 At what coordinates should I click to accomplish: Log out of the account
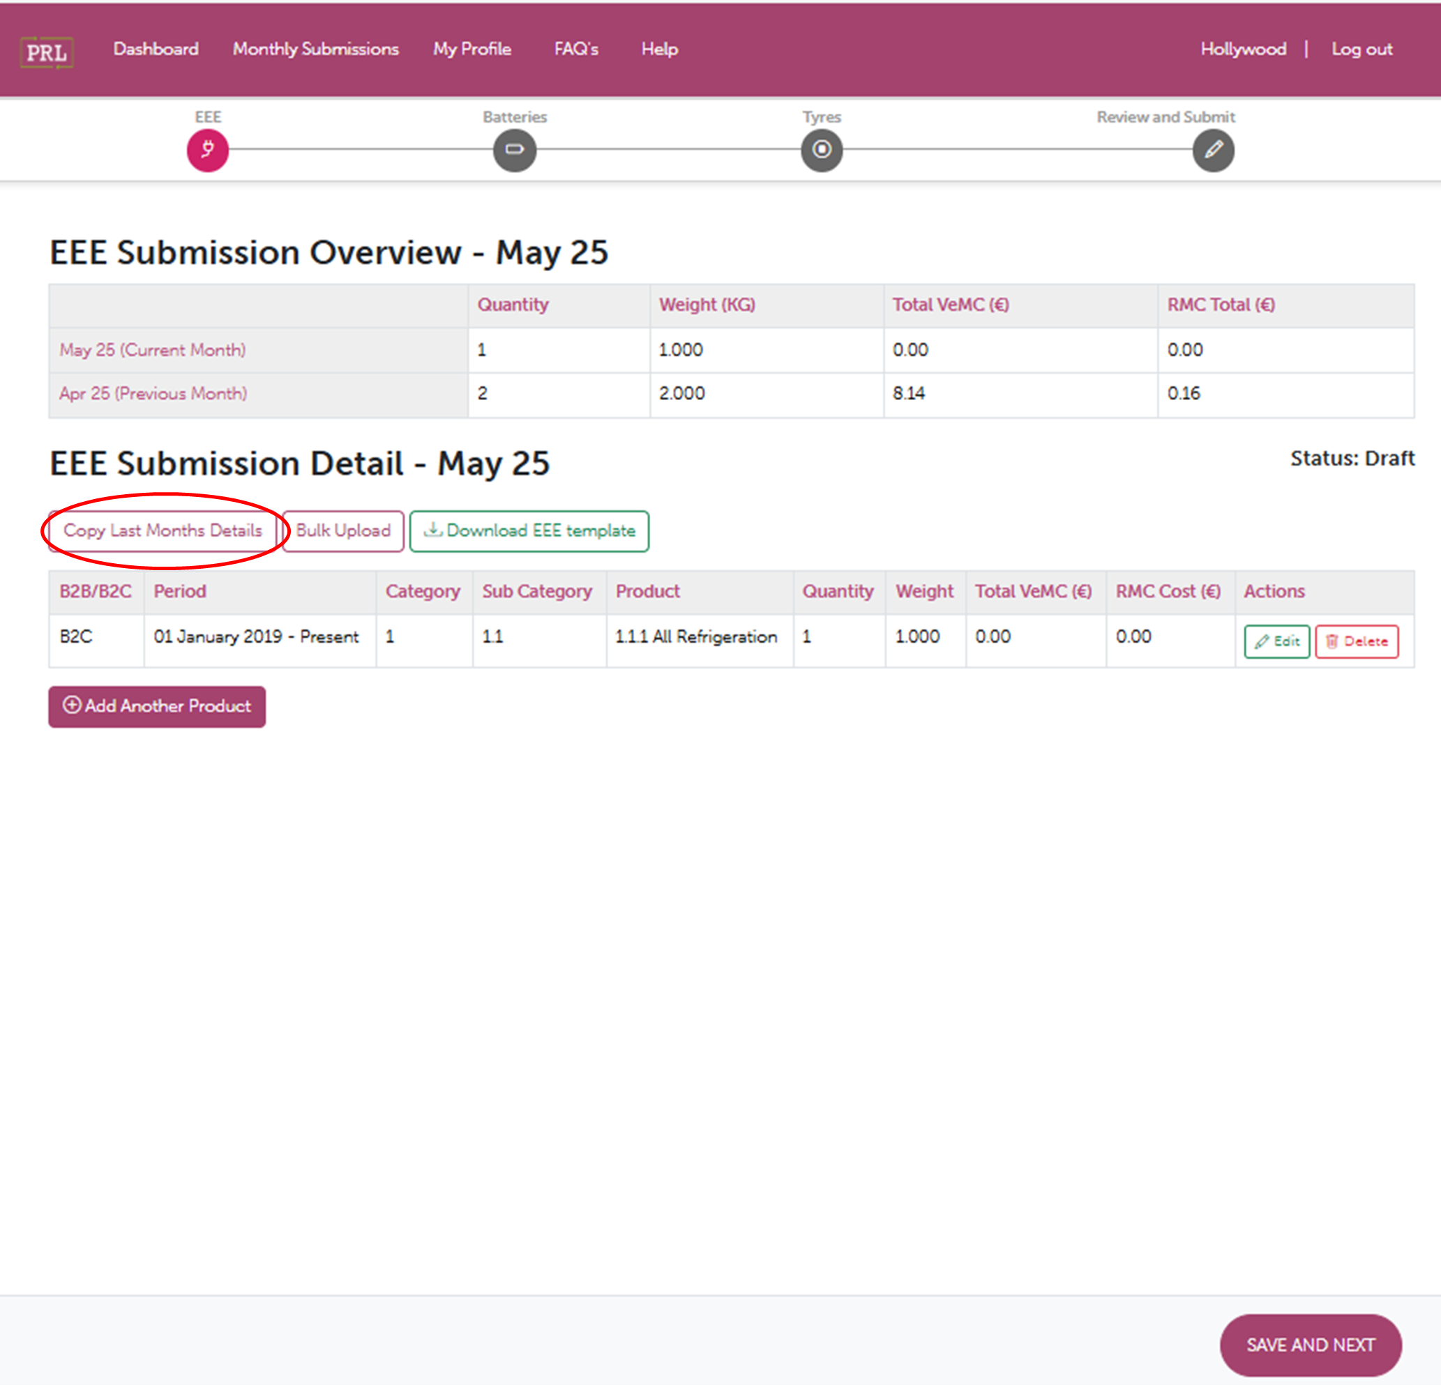point(1361,49)
